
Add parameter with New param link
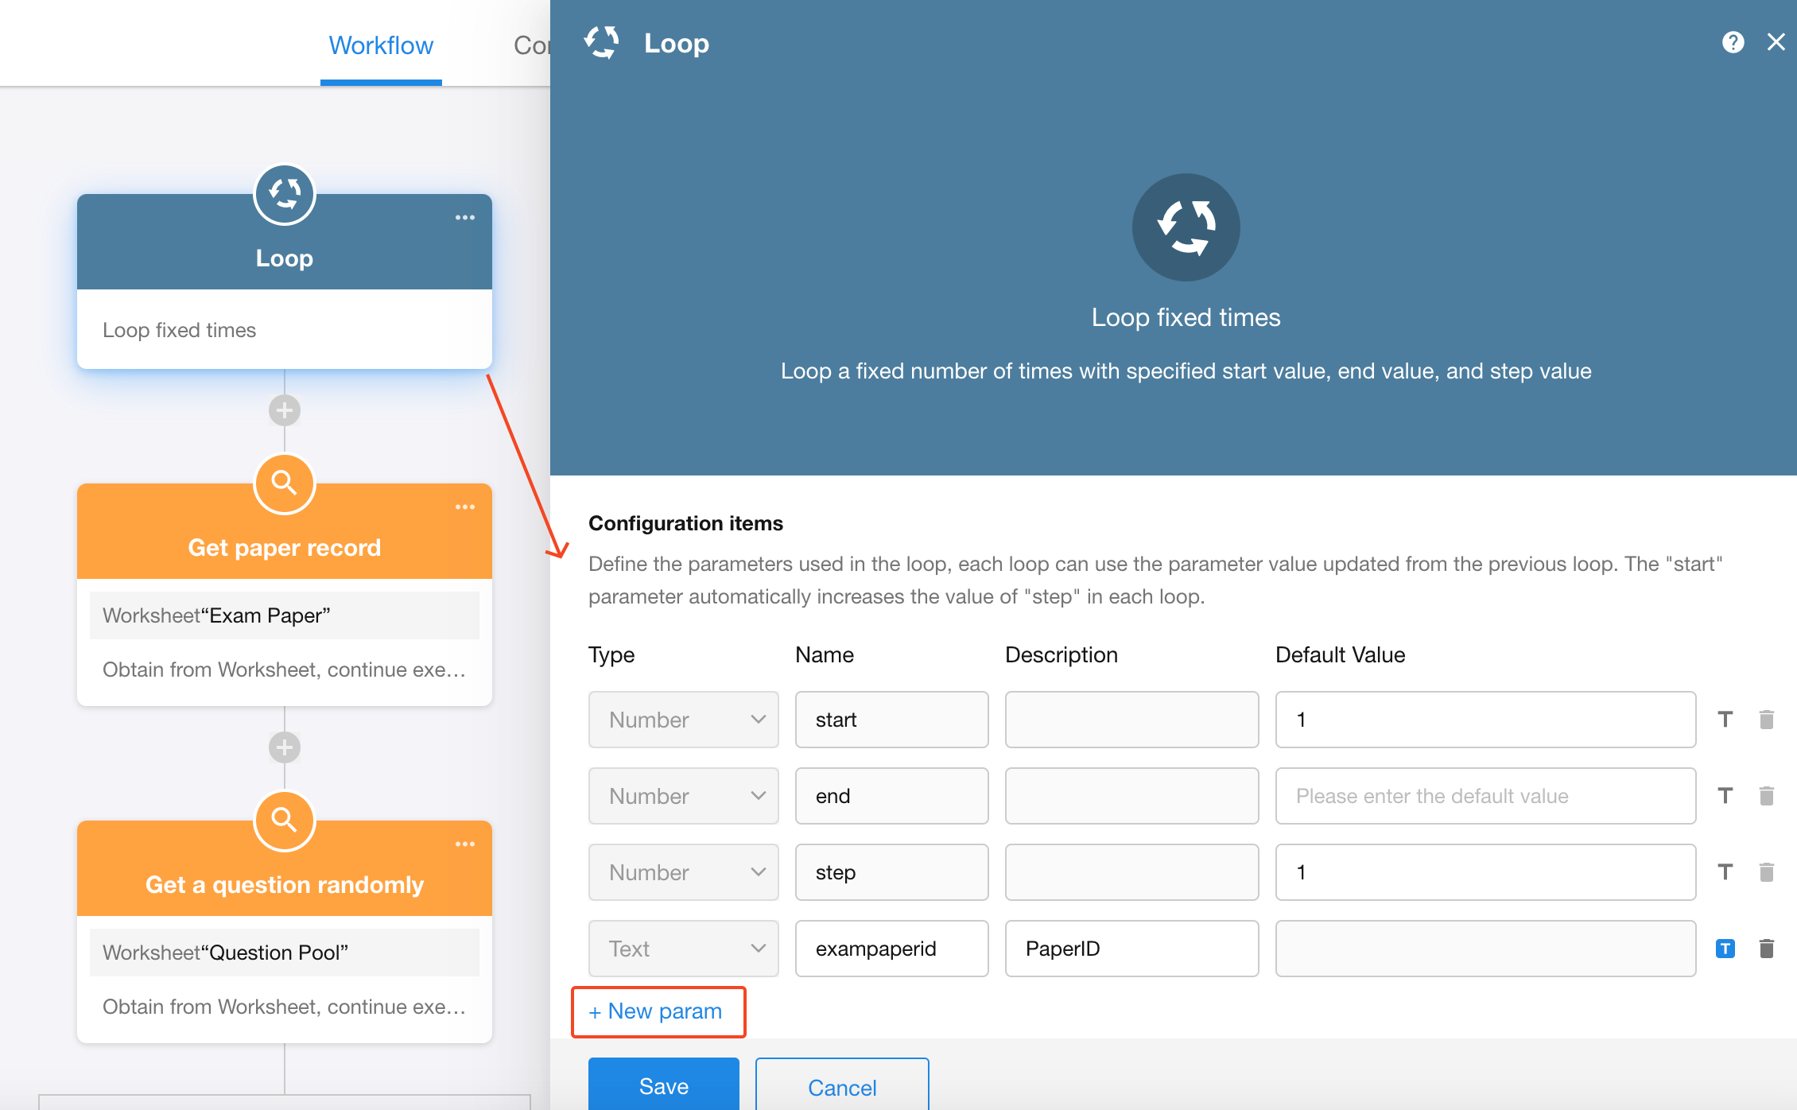pos(656,1011)
